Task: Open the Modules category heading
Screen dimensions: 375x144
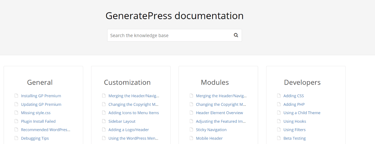Action: pos(215,82)
